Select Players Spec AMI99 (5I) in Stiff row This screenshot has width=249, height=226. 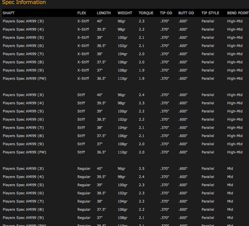pos(23,111)
